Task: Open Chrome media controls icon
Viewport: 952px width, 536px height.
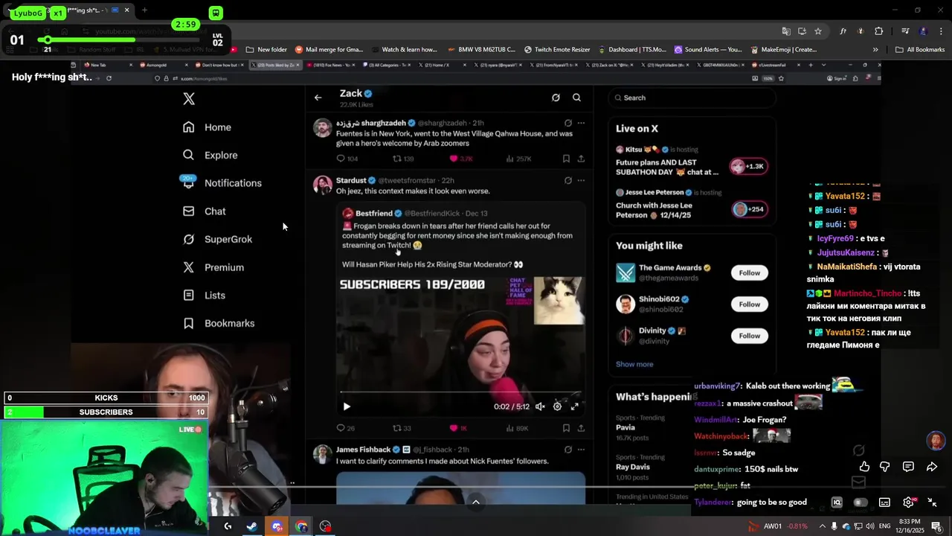Action: click(x=905, y=31)
